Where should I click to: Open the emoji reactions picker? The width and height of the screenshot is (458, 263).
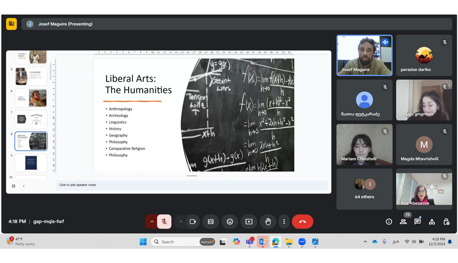[x=230, y=222]
